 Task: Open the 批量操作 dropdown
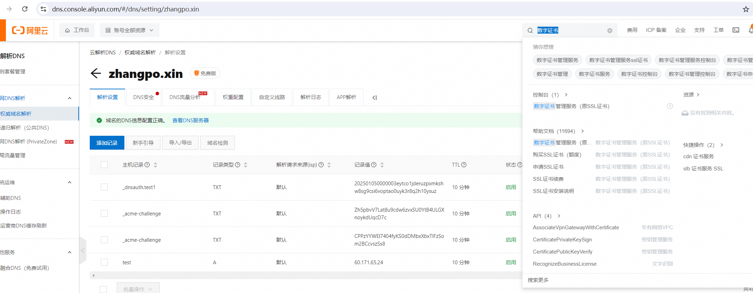pyautogui.click(x=138, y=289)
